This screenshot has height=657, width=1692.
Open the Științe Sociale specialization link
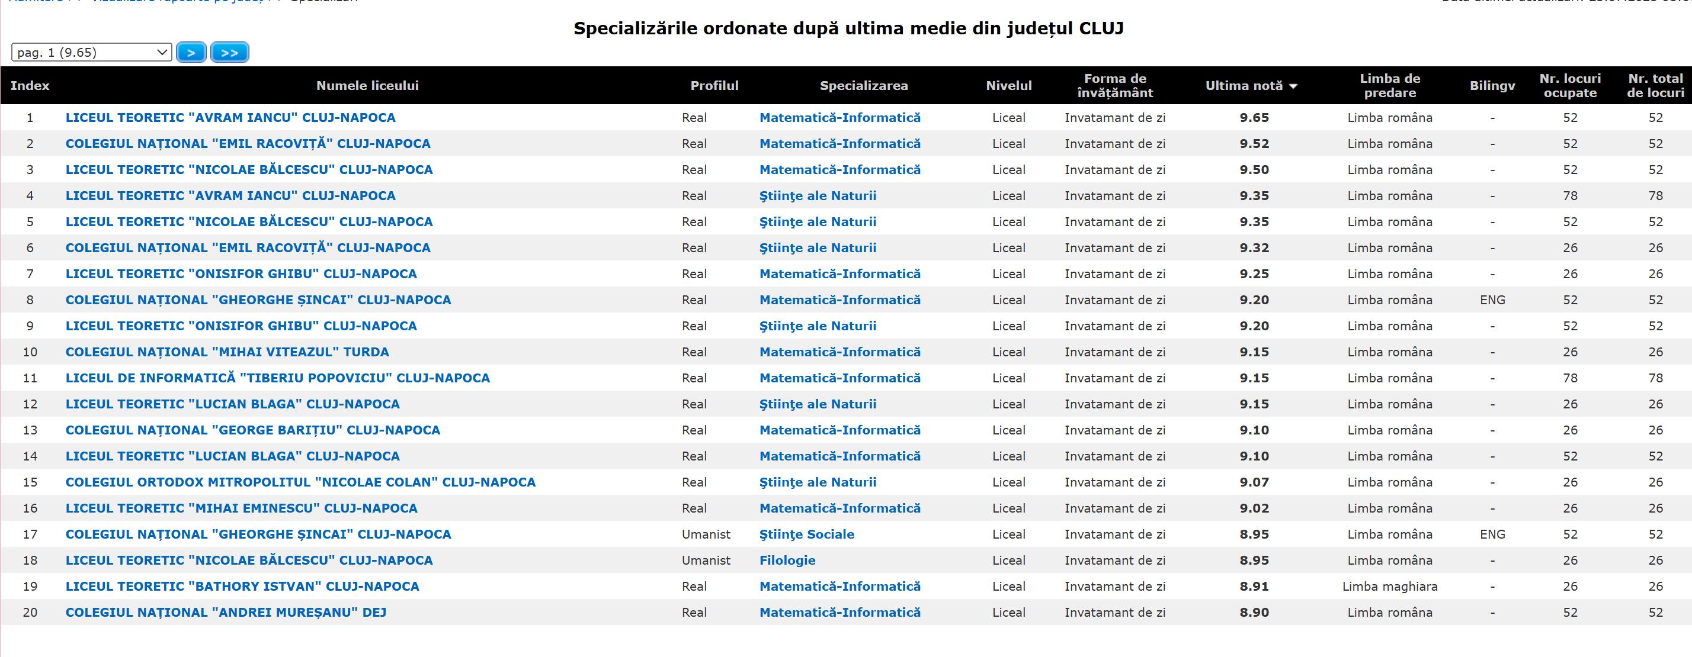point(806,534)
